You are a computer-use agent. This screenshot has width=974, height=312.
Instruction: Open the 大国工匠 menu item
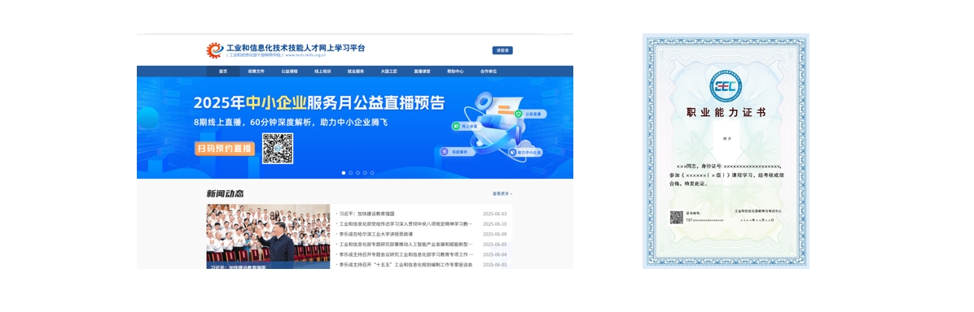point(388,71)
